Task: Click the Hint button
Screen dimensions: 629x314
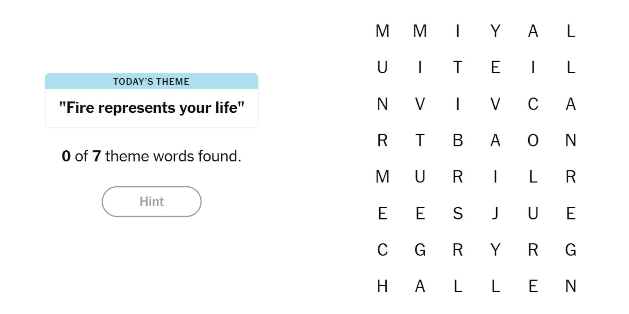Action: click(152, 202)
